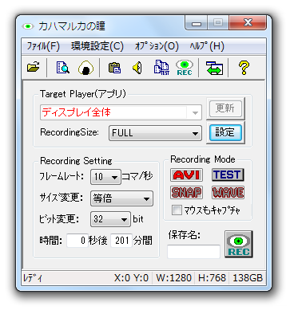
Task: Click the large REC button beside 保存名
Action: pos(239,244)
